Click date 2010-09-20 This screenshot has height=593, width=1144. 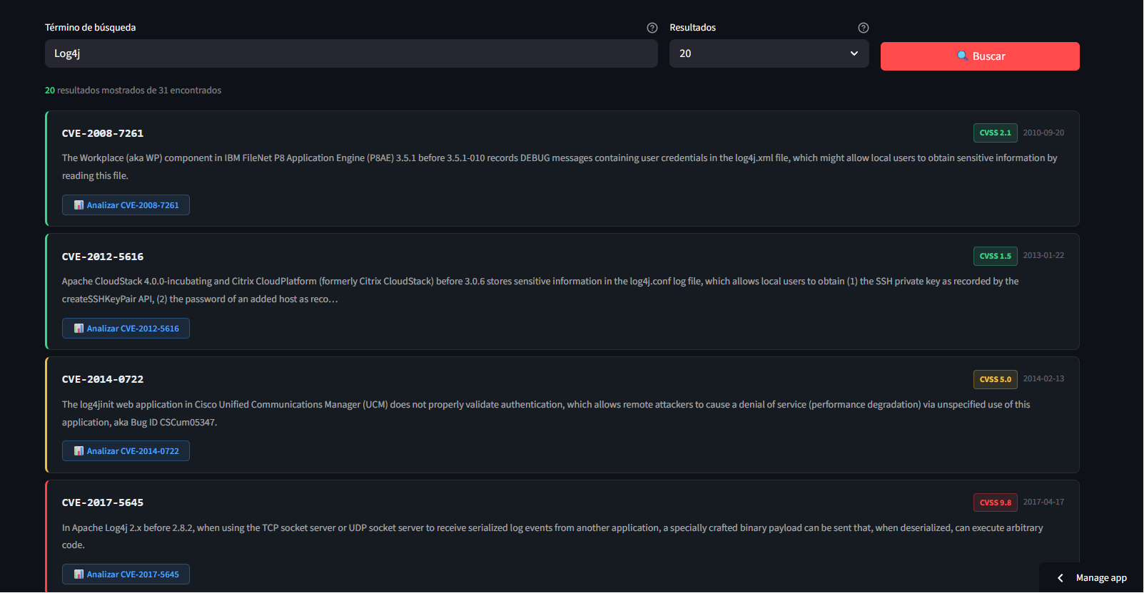(1043, 133)
